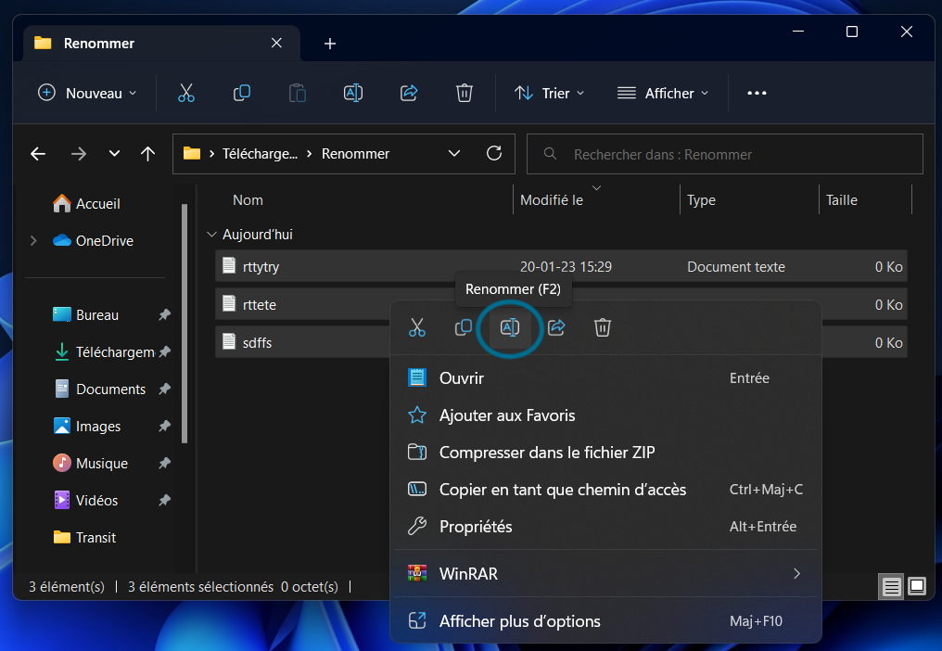
Task: Open Musique in the sidebar
Action: pyautogui.click(x=91, y=463)
